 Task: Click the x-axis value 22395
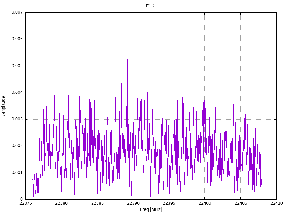(x=169, y=203)
